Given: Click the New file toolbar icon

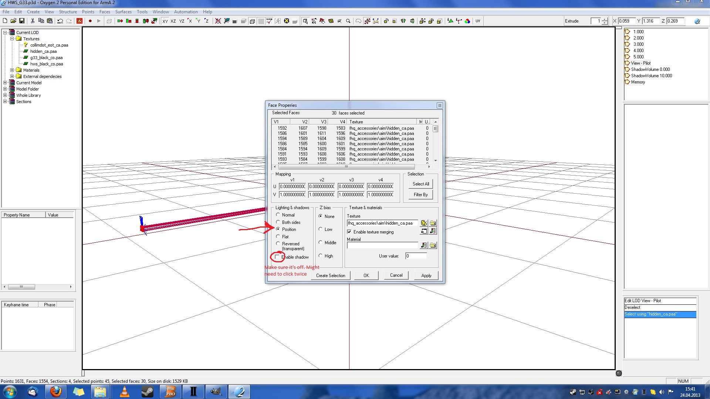Looking at the screenshot, I should pyautogui.click(x=5, y=21).
